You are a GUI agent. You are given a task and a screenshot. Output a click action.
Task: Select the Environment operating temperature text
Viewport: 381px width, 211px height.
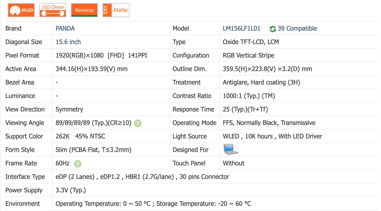point(103,204)
